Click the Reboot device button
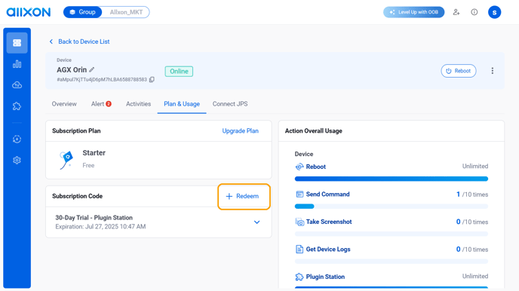 459,71
